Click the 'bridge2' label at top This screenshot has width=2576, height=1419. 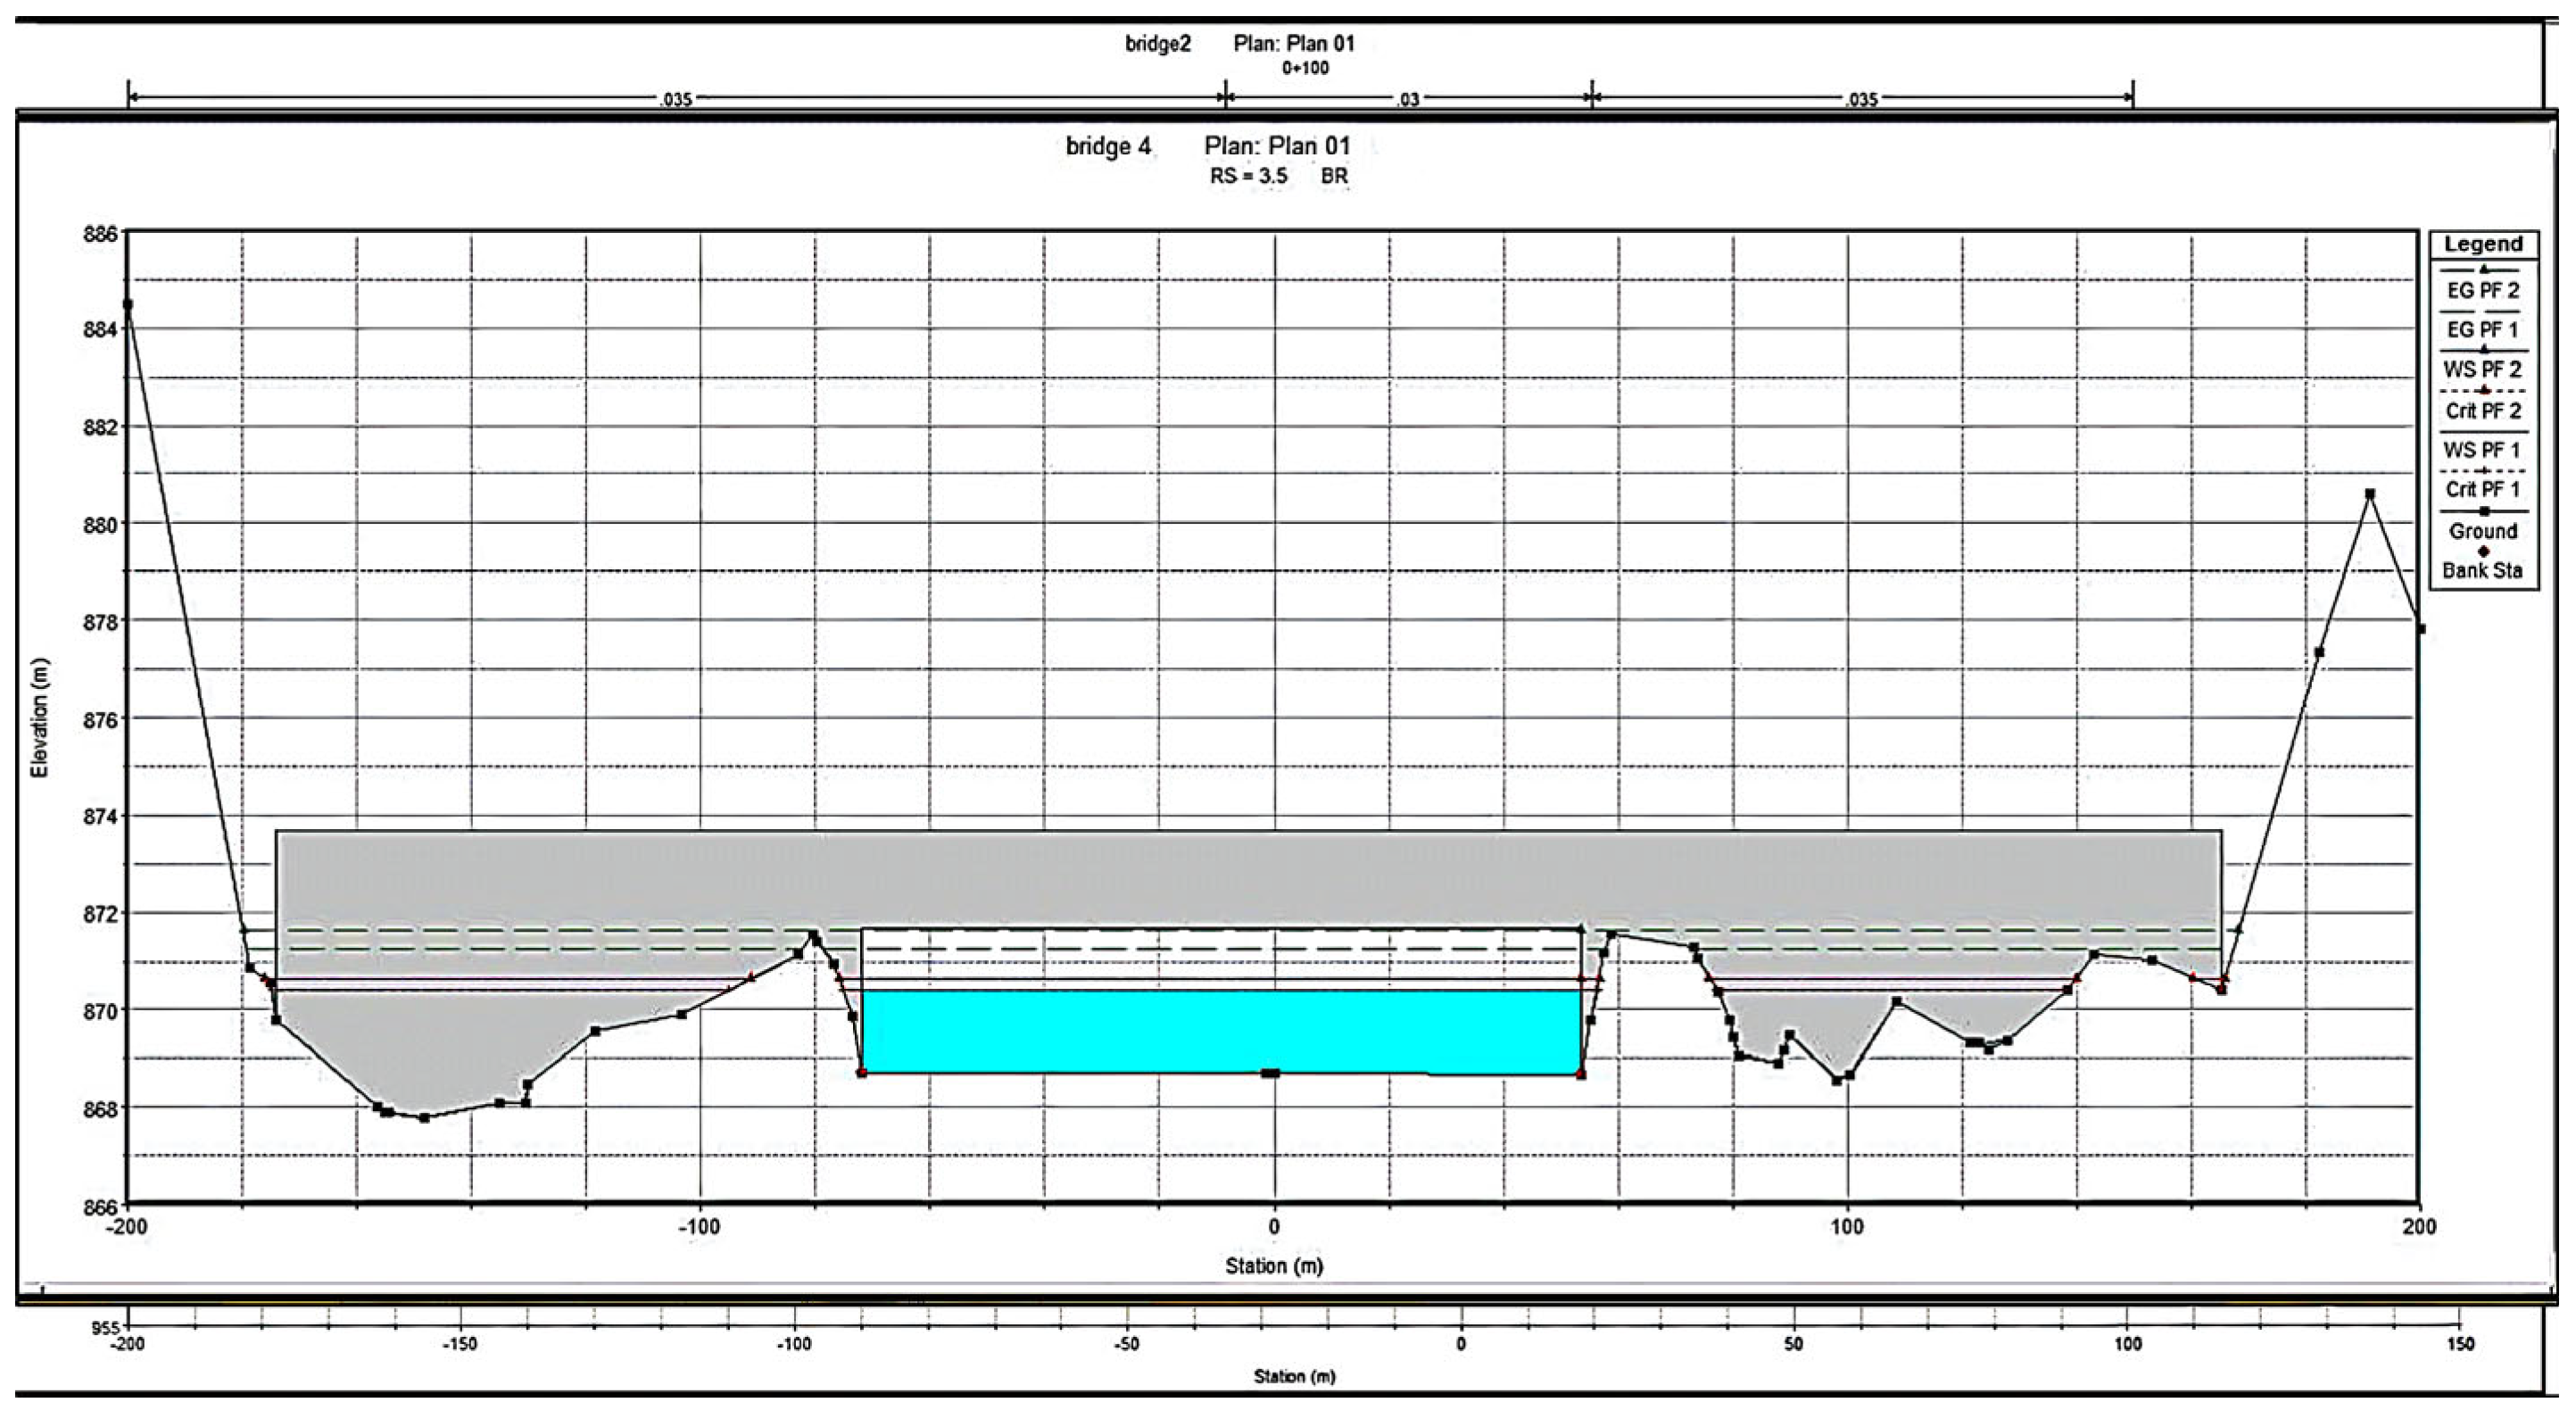pyautogui.click(x=1158, y=44)
